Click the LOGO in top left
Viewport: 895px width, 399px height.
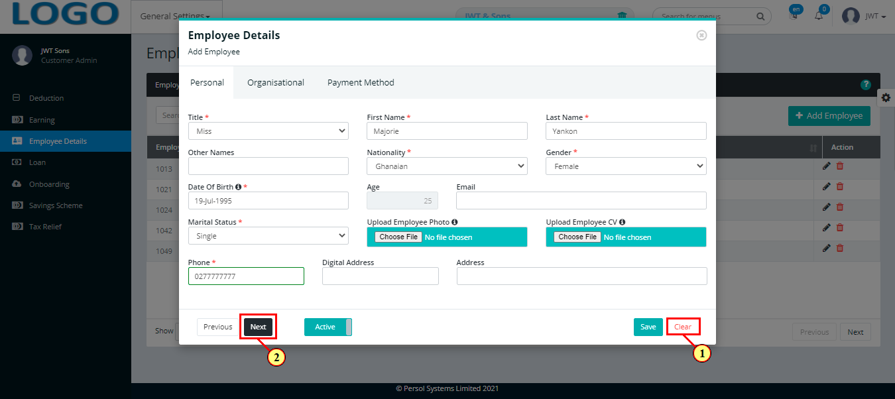point(65,13)
